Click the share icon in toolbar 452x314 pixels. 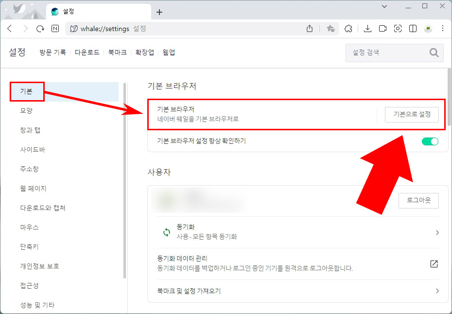310,29
